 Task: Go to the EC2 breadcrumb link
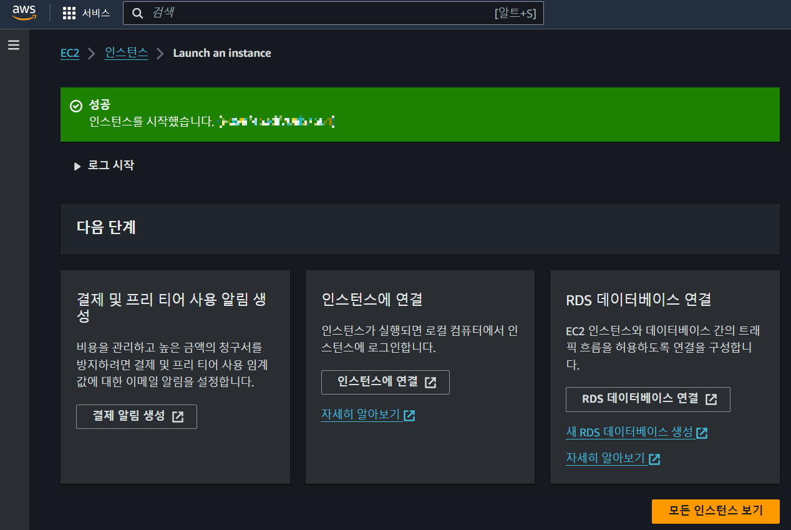[70, 53]
